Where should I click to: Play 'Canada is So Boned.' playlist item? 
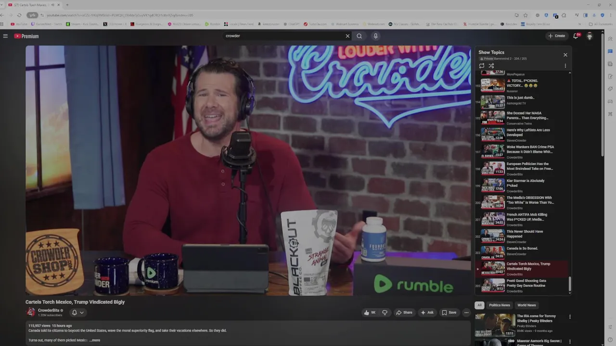[x=522, y=252]
